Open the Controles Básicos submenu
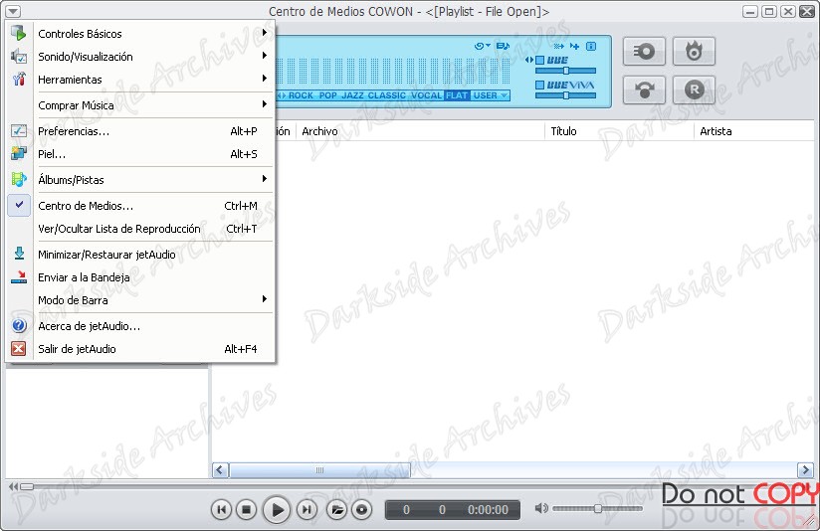Screen dimensions: 820x531 click(140, 34)
